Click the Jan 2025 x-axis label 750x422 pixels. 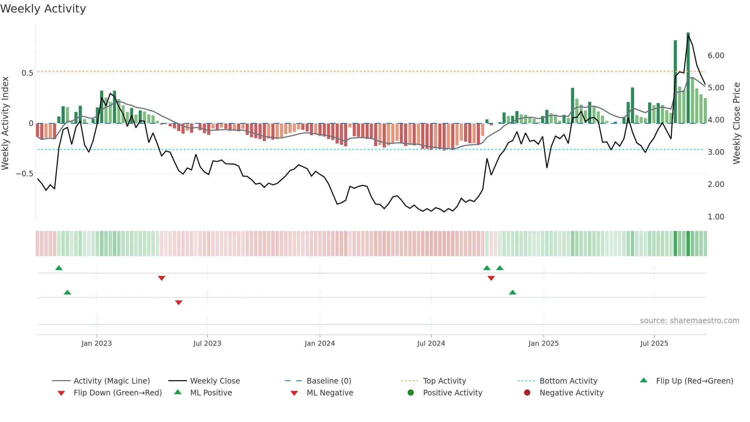(543, 343)
